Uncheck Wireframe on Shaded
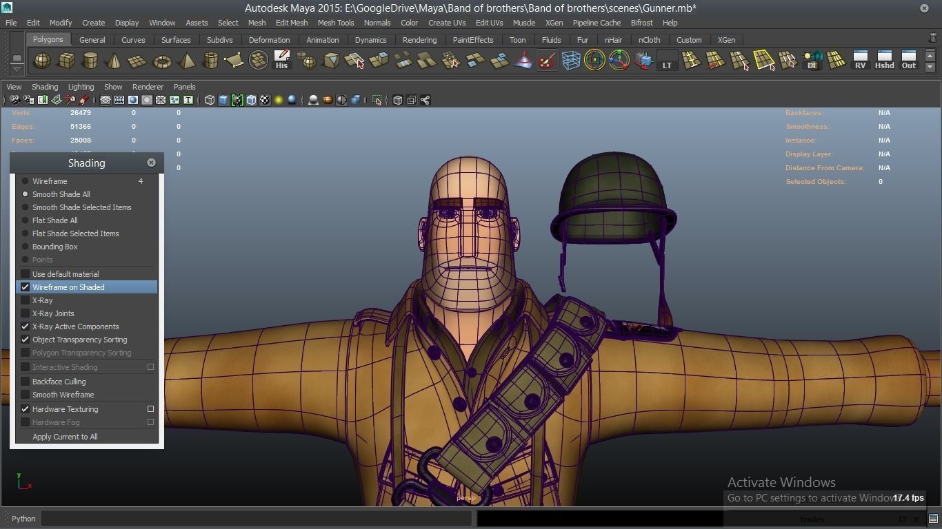The height and width of the screenshot is (529, 942). click(26, 287)
